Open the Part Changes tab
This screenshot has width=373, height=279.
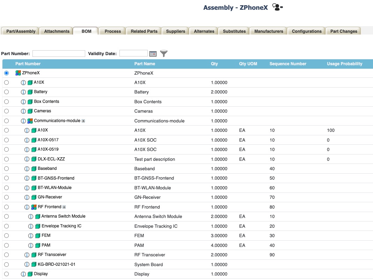(344, 31)
